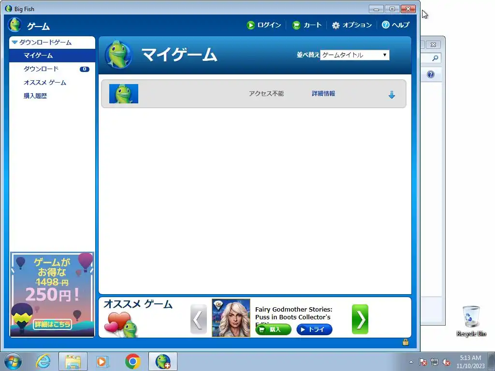
Task: Click the ログイン login button
Action: [x=263, y=25]
